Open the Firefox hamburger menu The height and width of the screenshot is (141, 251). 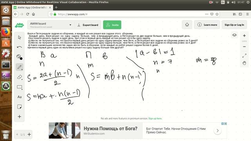click(x=247, y=14)
